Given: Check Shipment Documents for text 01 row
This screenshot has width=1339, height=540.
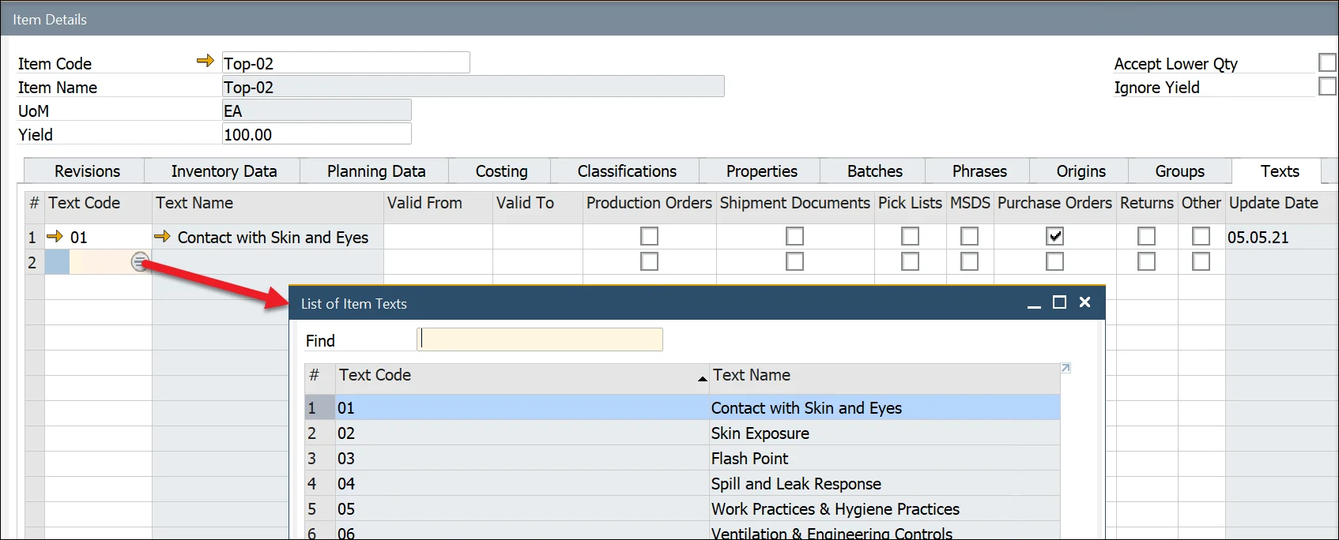Looking at the screenshot, I should [794, 236].
